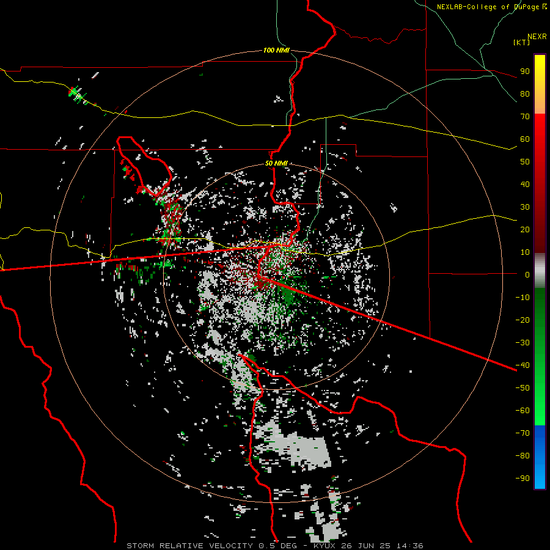Click the -40 value on the velocity scale
550x550 pixels.
pyautogui.click(x=522, y=365)
